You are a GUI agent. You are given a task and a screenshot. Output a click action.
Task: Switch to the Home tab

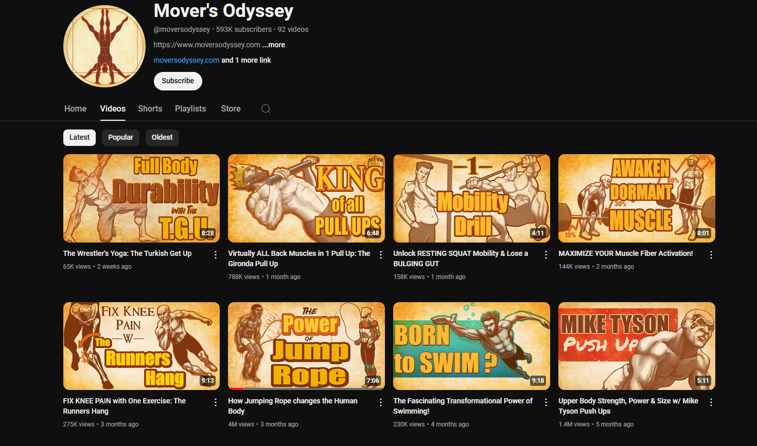(x=75, y=109)
